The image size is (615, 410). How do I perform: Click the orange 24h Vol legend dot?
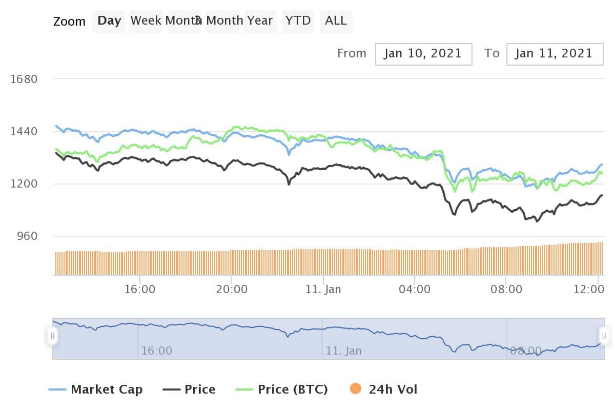pyautogui.click(x=356, y=389)
